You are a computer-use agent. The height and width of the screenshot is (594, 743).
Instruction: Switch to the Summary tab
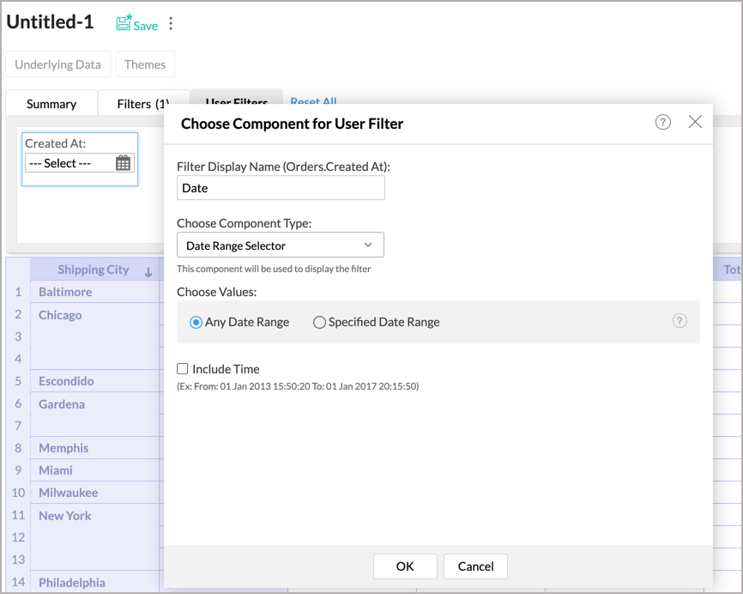(x=51, y=104)
